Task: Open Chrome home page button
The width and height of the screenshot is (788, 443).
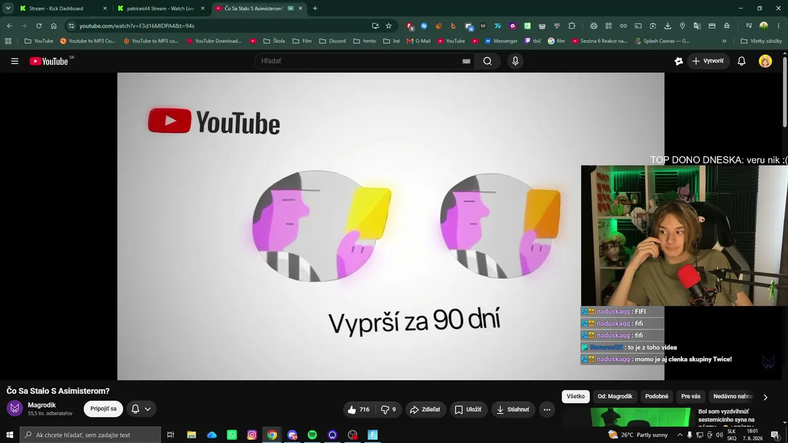Action: (x=54, y=26)
